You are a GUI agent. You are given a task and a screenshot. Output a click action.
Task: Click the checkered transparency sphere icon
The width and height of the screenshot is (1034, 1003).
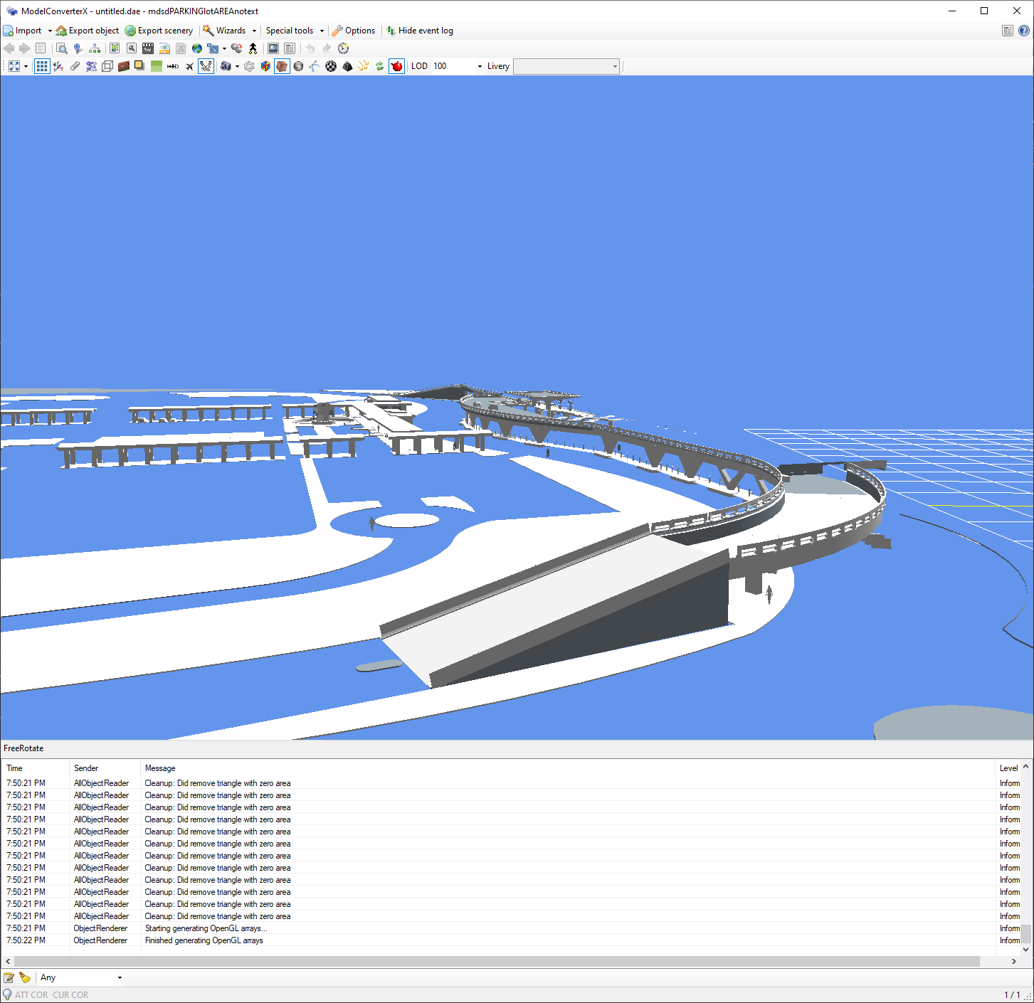click(330, 66)
